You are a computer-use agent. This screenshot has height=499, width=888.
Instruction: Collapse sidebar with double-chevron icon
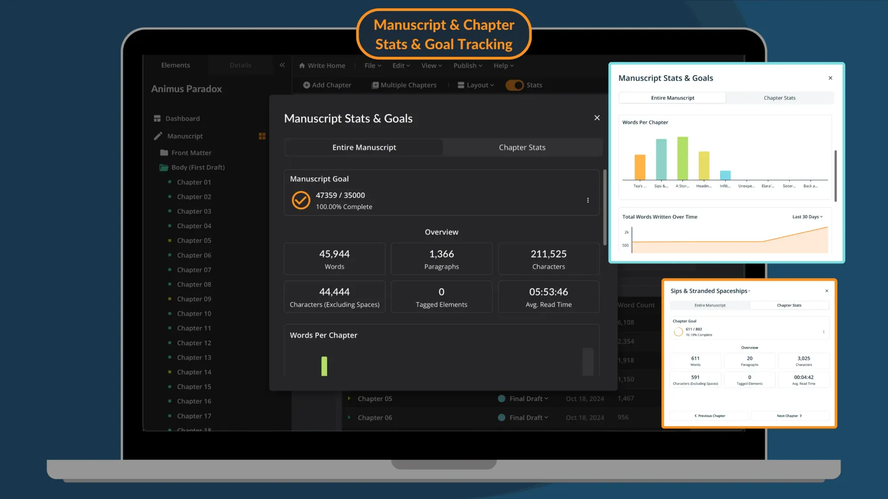coord(282,65)
